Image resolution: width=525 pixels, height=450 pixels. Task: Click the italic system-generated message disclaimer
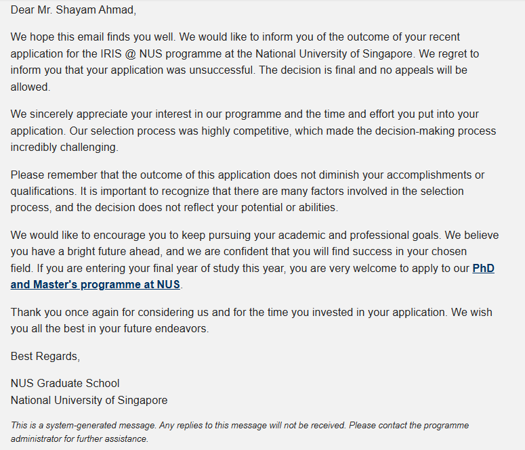tap(240, 432)
